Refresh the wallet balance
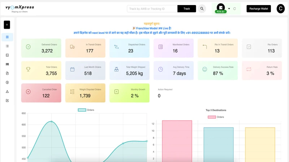 pyautogui.click(x=234, y=9)
